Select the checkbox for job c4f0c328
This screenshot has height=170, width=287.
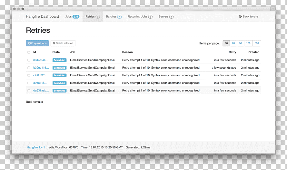click(x=29, y=75)
